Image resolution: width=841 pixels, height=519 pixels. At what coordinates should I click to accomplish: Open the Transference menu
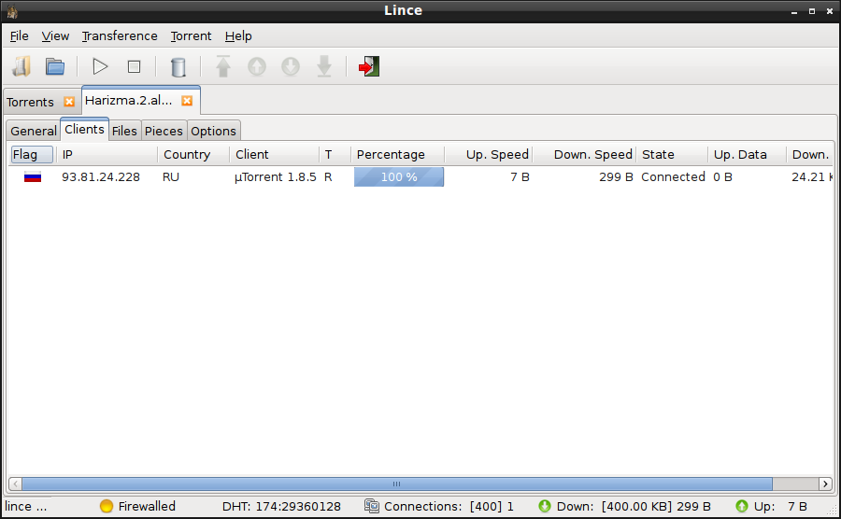coord(120,35)
